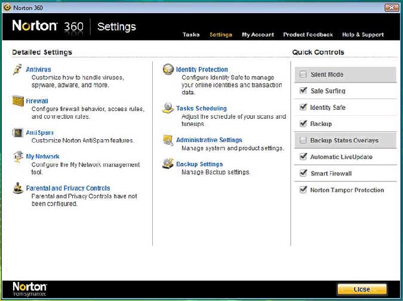Screen dimensions: 403x301
Task: Close the Norton 360 window with X
Action: point(392,8)
